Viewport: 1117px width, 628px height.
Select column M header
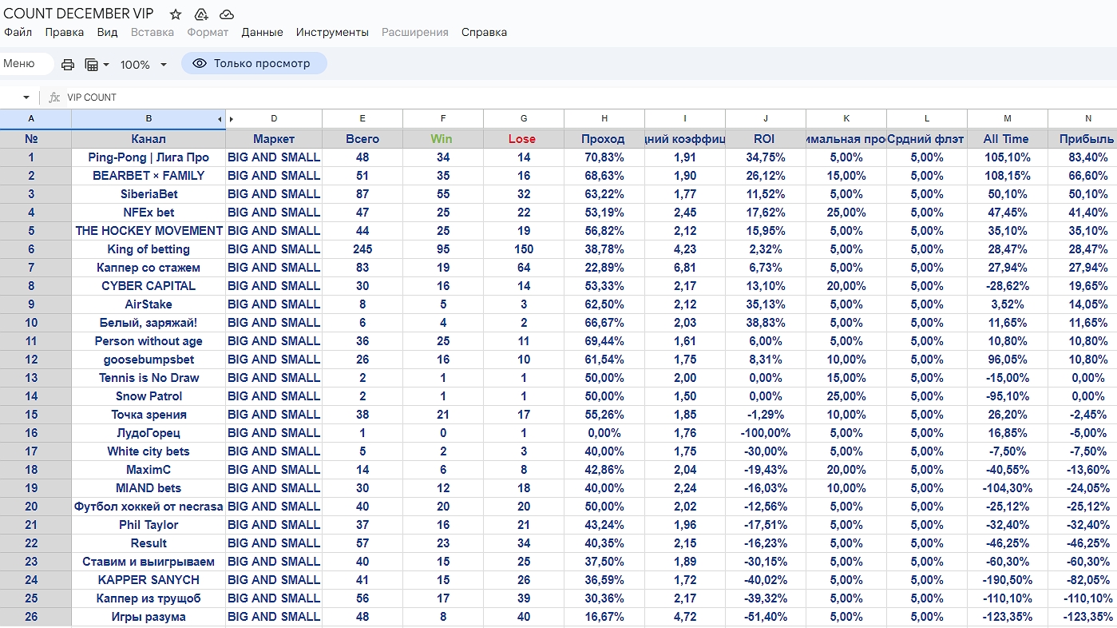coord(1007,119)
